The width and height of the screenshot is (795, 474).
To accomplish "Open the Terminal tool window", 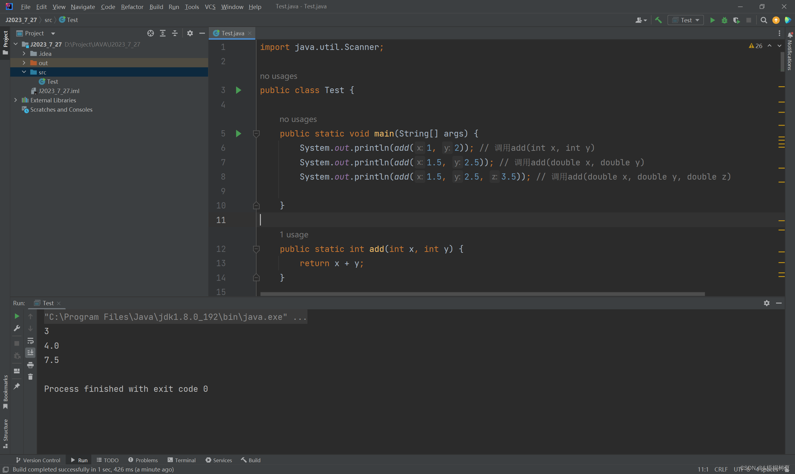I will (182, 460).
